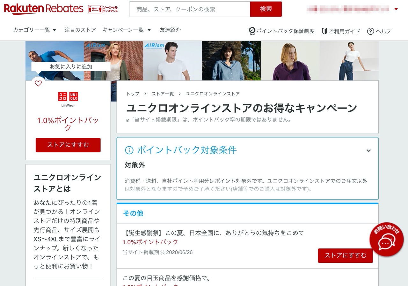Click sidebar ストアにすすむ button
This screenshot has width=408, height=286.
tap(68, 145)
